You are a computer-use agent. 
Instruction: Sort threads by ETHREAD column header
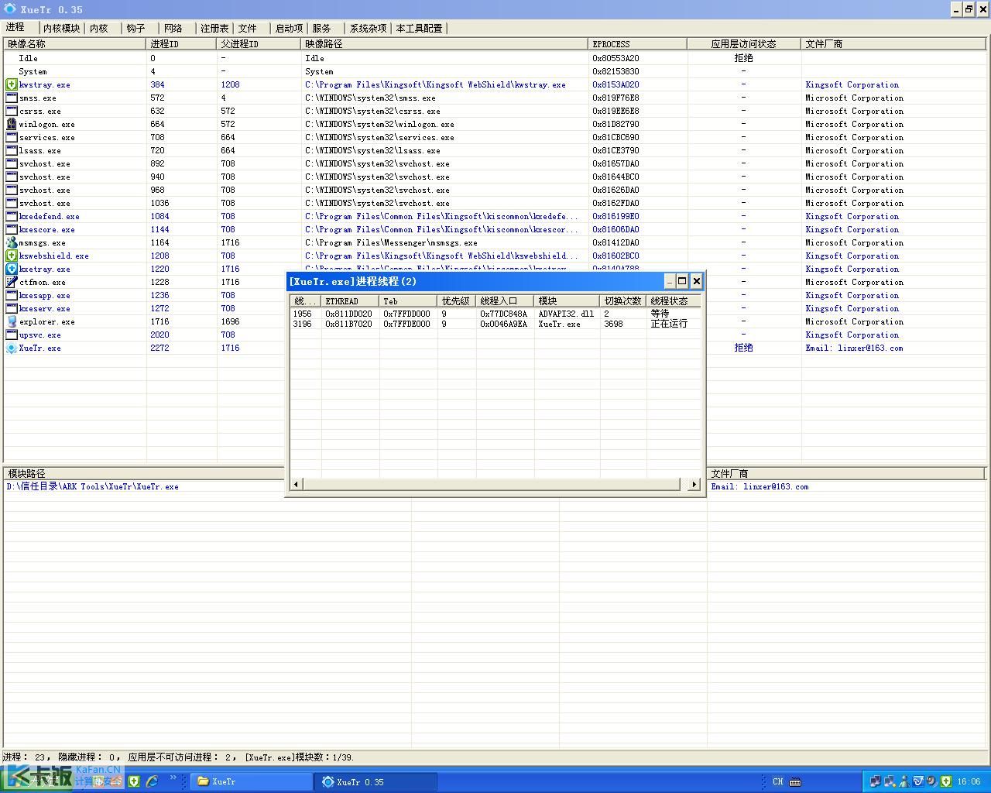point(350,301)
